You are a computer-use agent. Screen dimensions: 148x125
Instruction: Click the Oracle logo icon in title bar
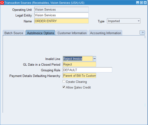tap(2, 3)
